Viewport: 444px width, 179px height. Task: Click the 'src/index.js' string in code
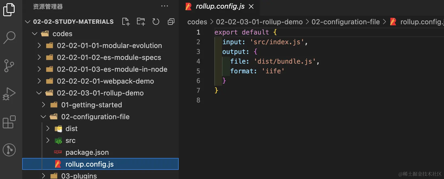(x=277, y=42)
